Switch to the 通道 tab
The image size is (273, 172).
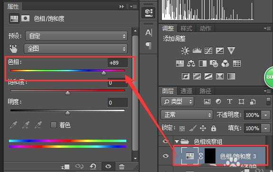[x=186, y=91]
